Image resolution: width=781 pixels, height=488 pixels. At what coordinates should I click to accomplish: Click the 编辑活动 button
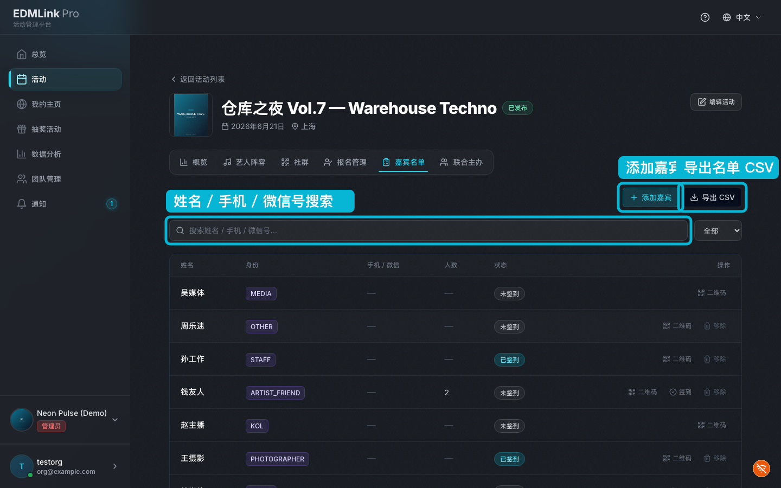point(716,102)
